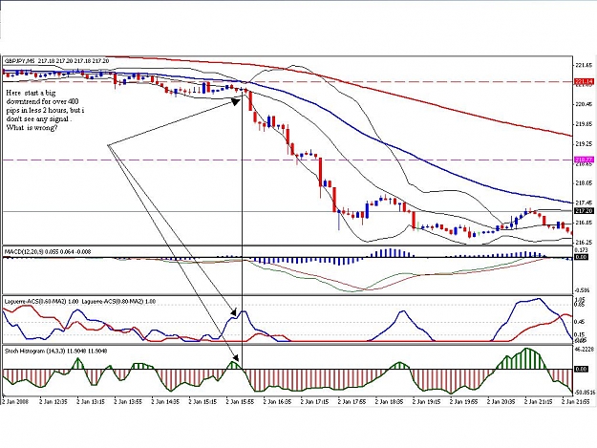Viewport: 597px width, 448px height.
Task: Click the Stoch Histogram zero level 0.00 tag
Action: tap(582, 370)
